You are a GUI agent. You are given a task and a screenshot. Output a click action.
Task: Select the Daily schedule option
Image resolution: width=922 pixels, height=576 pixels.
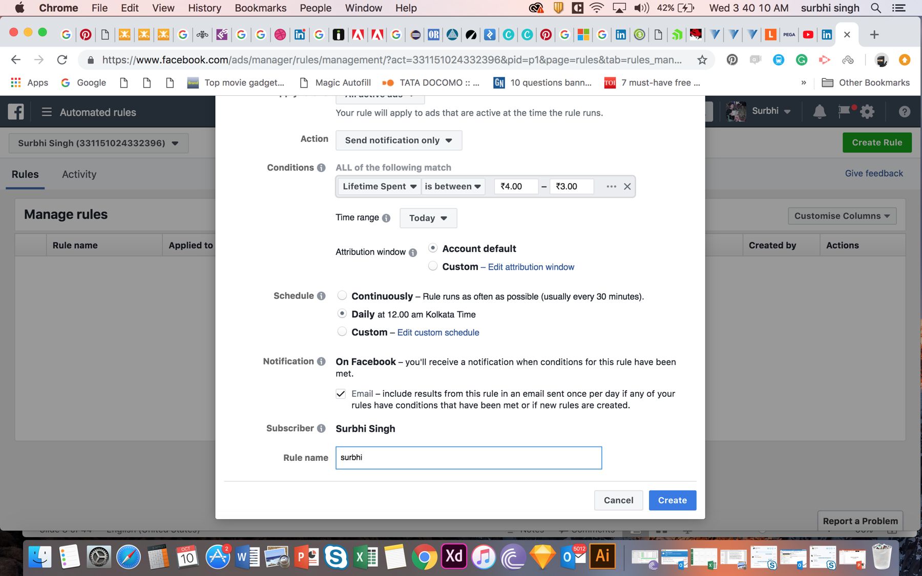(x=342, y=313)
